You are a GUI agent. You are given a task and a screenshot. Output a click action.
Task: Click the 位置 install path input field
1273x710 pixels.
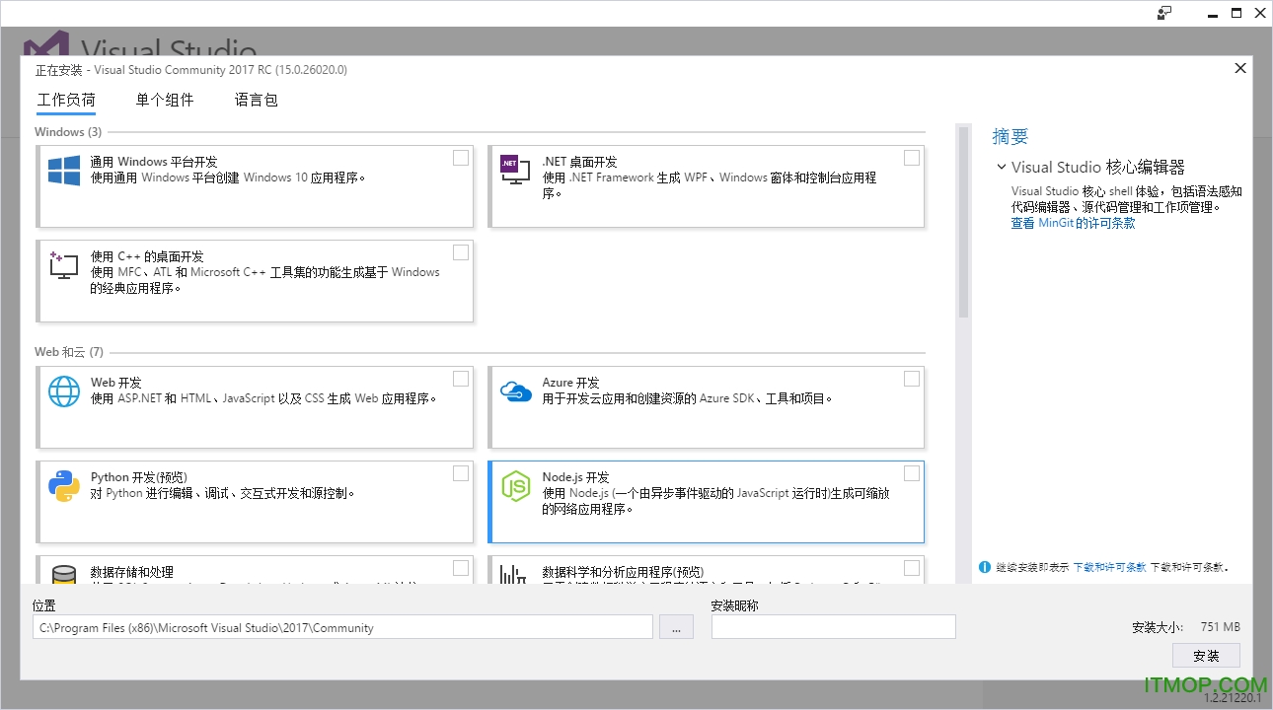point(342,627)
